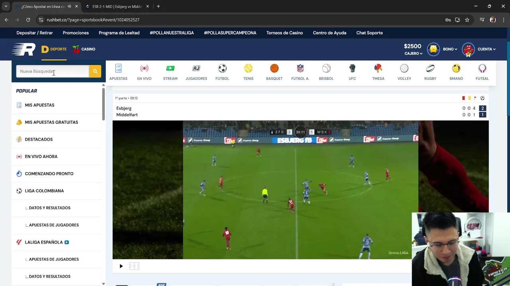The image size is (510, 286).
Task: Open Depositar / Retirar menu link
Action: [x=35, y=33]
